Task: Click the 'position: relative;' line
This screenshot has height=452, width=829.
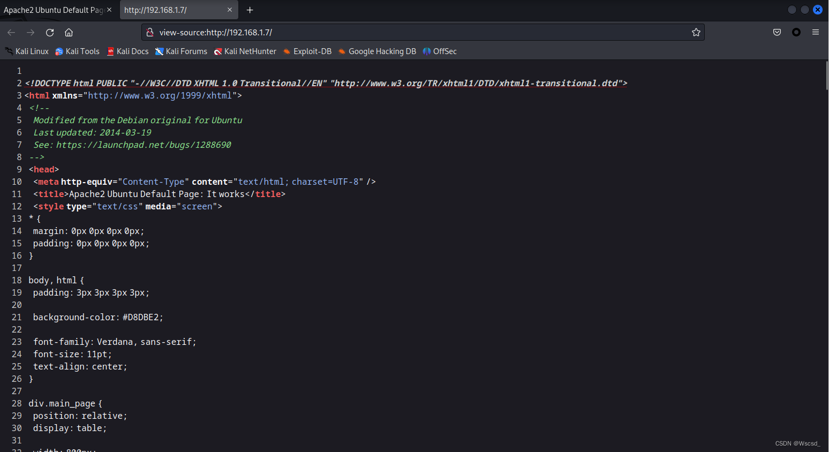Action: click(x=80, y=416)
